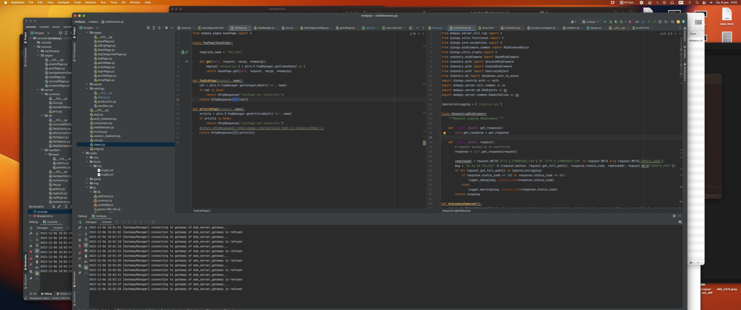Open the mobpay run configuration dropdown
The height and width of the screenshot is (310, 741).
click(x=591, y=22)
